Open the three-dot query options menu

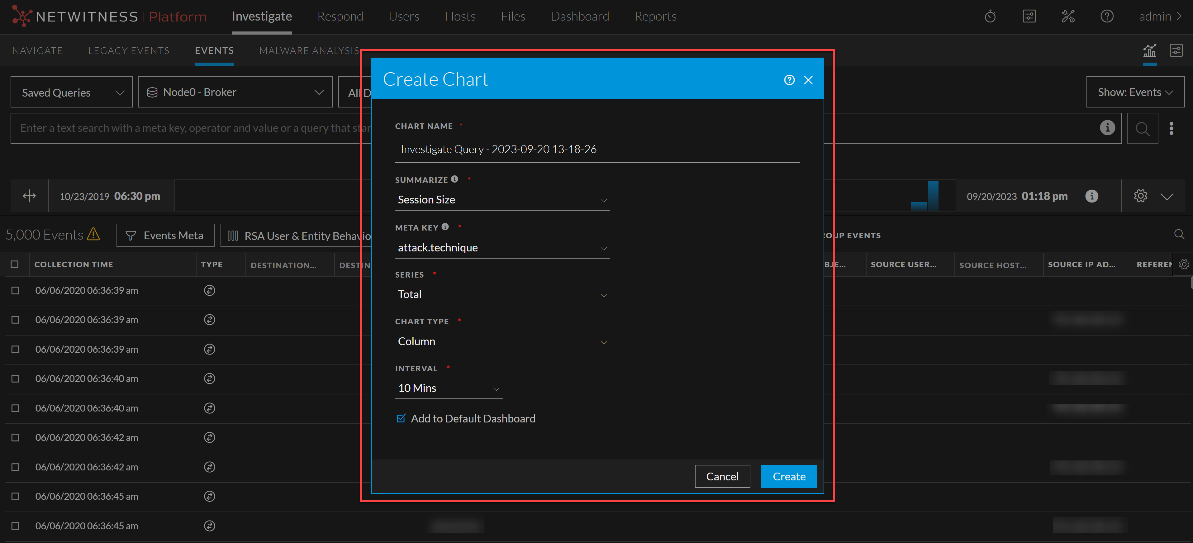point(1171,128)
